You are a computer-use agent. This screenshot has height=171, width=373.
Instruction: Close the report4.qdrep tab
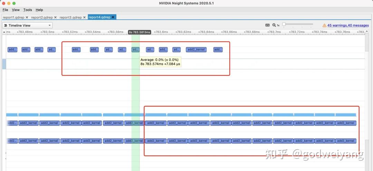(113, 17)
